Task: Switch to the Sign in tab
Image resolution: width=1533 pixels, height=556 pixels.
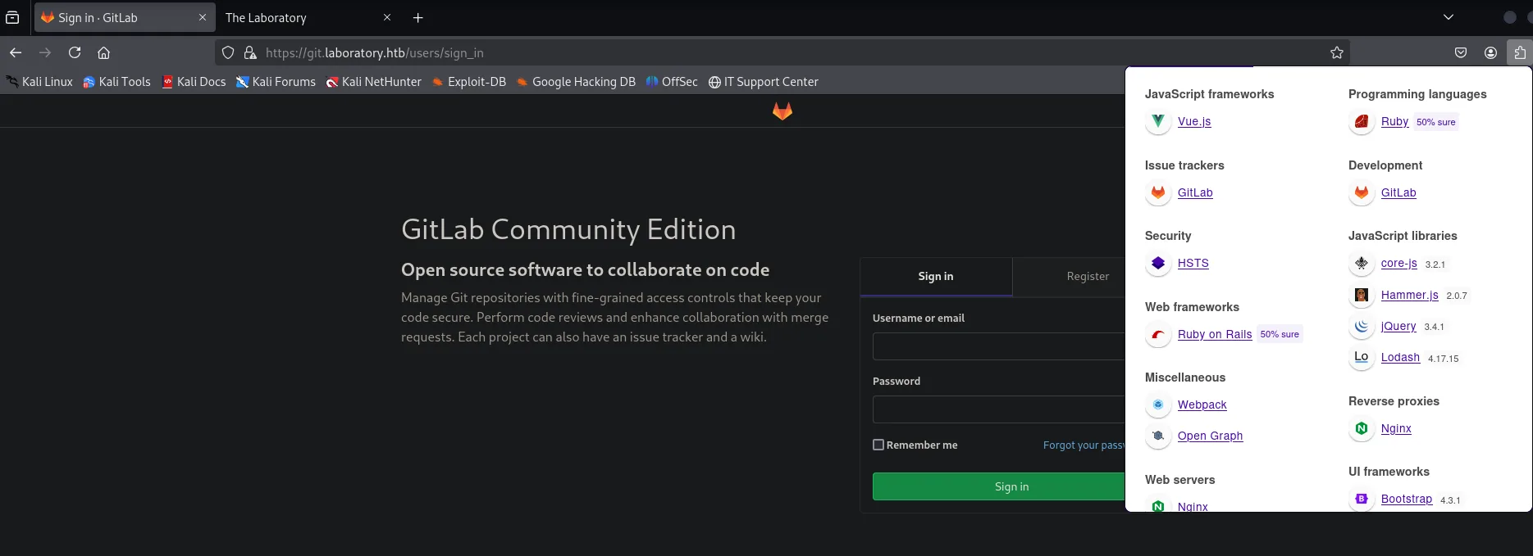Action: 936,277
